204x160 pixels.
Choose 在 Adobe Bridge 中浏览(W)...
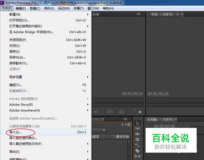(x=49, y=32)
